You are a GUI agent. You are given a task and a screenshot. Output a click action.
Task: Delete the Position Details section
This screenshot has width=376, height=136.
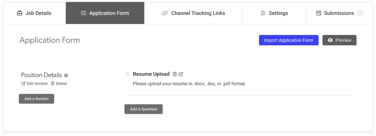pyautogui.click(x=59, y=84)
